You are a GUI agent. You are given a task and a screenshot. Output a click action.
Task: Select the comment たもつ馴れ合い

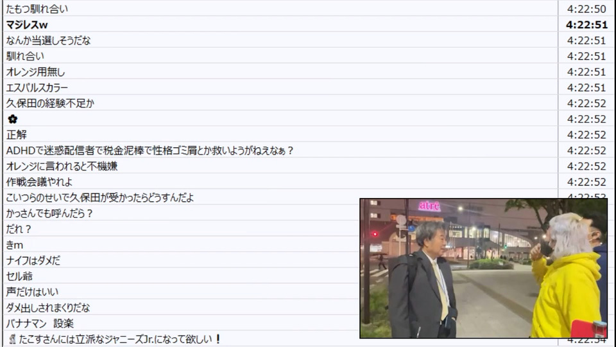(x=37, y=9)
